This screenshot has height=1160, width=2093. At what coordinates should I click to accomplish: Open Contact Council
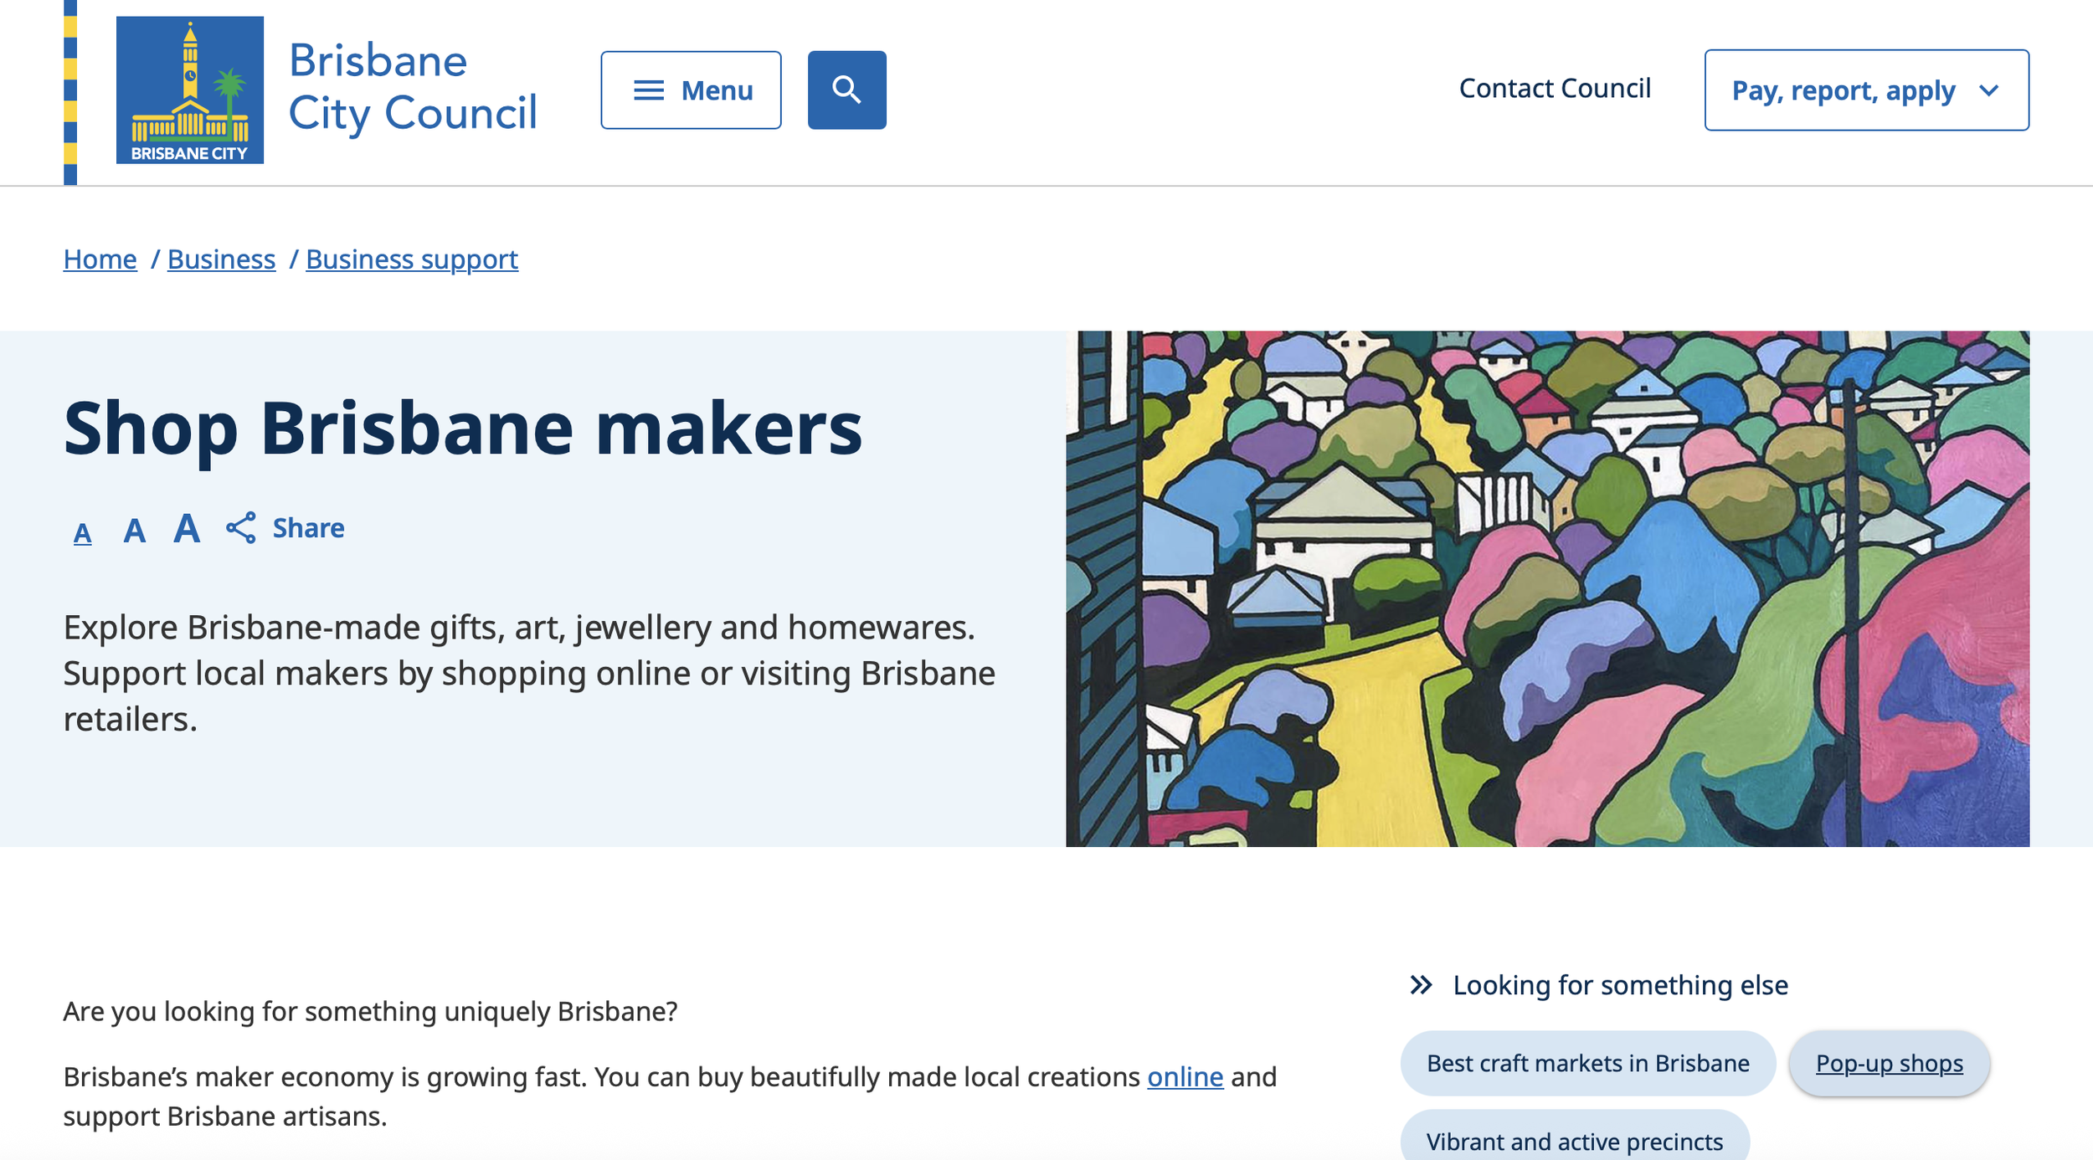(x=1555, y=88)
